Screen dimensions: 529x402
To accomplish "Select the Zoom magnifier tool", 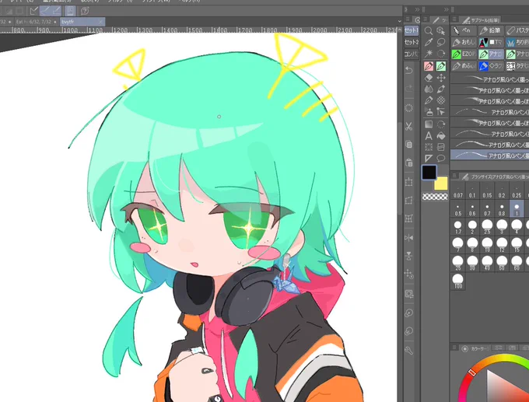I will click(429, 31).
